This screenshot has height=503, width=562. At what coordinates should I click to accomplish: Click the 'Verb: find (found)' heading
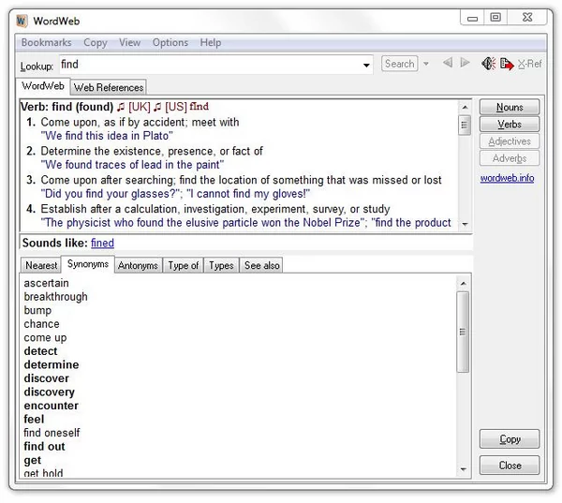pyautogui.click(x=67, y=107)
